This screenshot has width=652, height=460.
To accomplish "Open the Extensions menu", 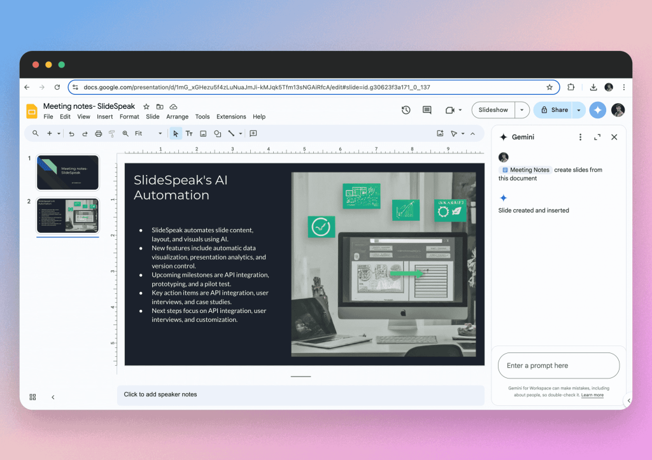I will [x=231, y=117].
